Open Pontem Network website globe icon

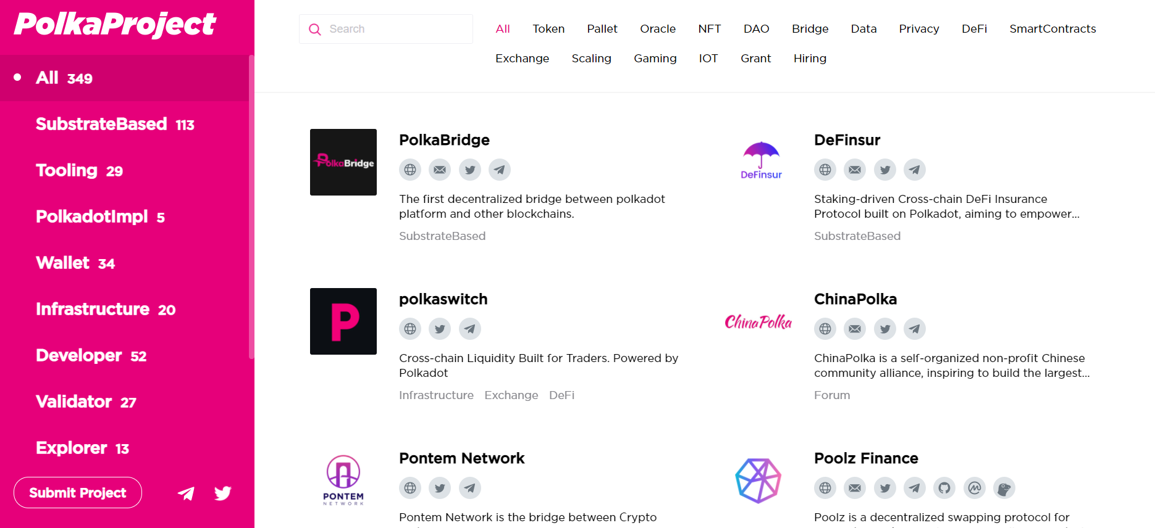click(410, 488)
